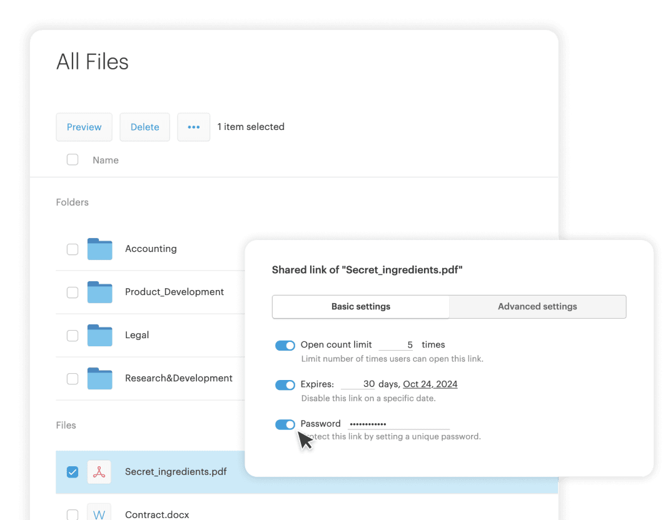This screenshot has width=663, height=520.
Task: Click the 1 item selected text
Action: click(251, 127)
